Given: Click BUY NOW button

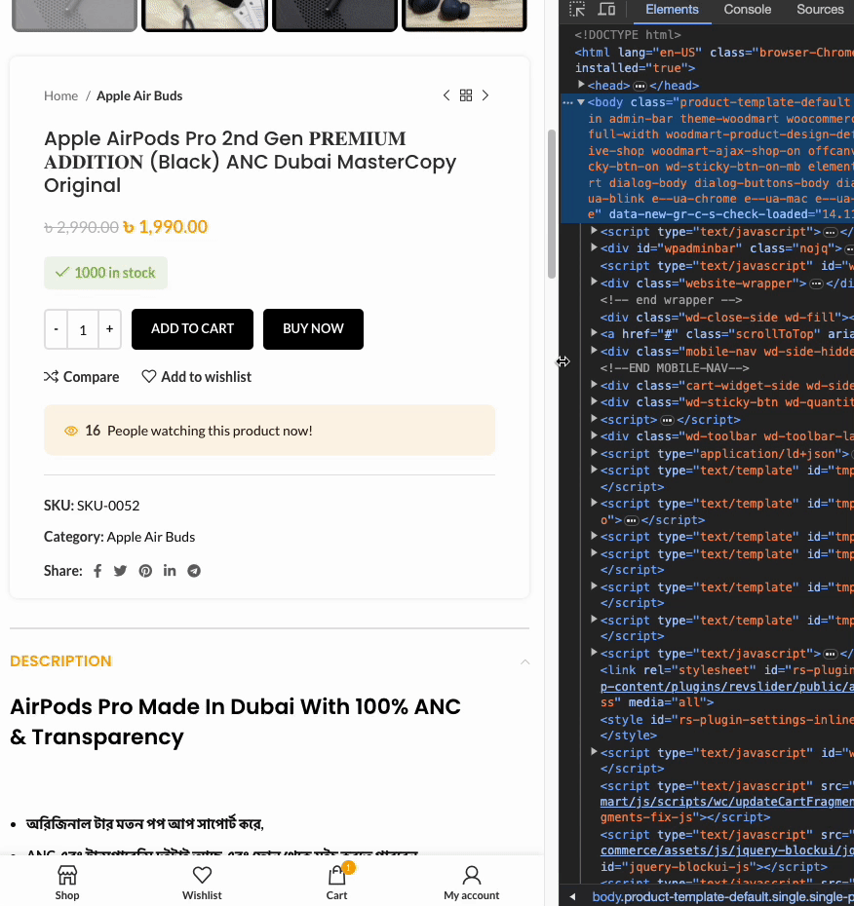Looking at the screenshot, I should pos(313,329).
